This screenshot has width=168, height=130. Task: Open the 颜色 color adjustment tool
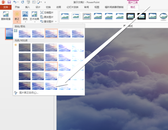25,16
